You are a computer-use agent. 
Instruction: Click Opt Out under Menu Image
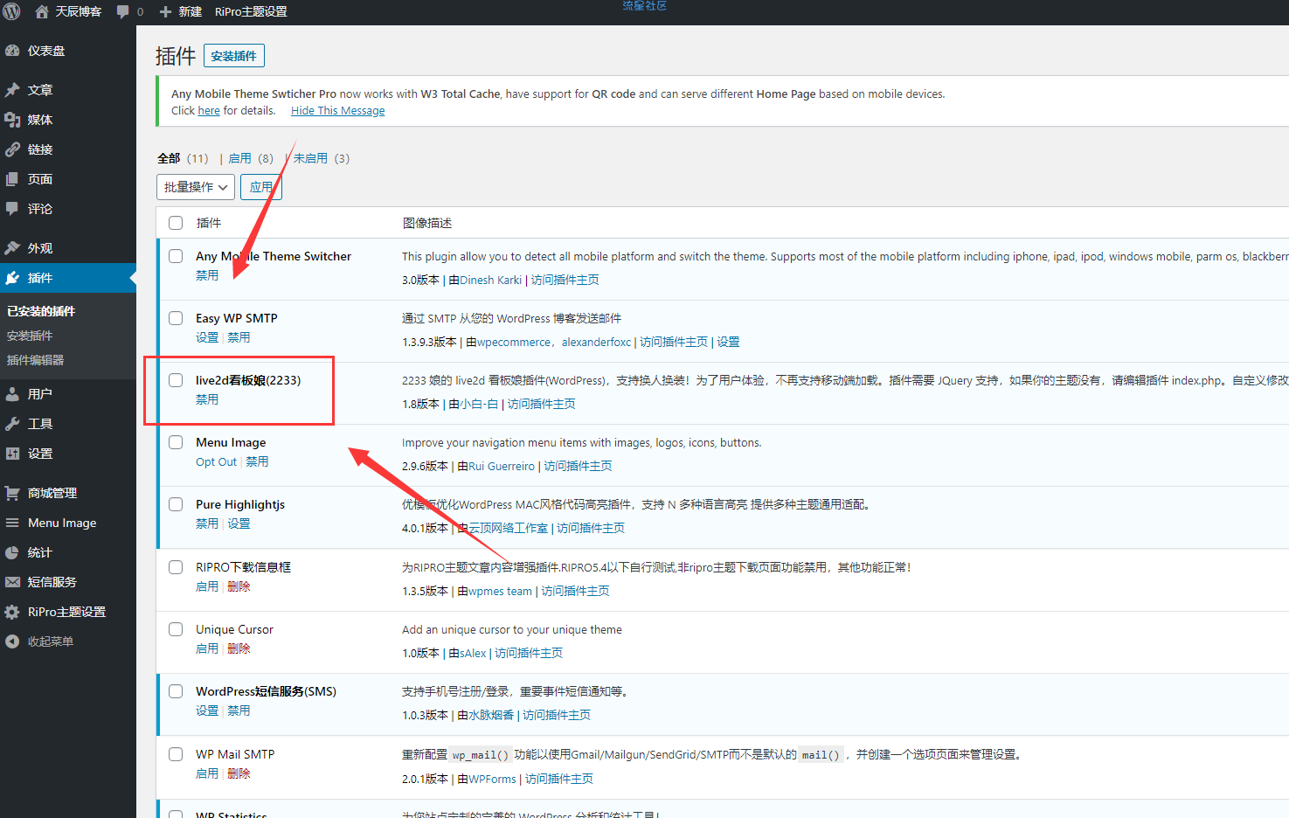(216, 461)
